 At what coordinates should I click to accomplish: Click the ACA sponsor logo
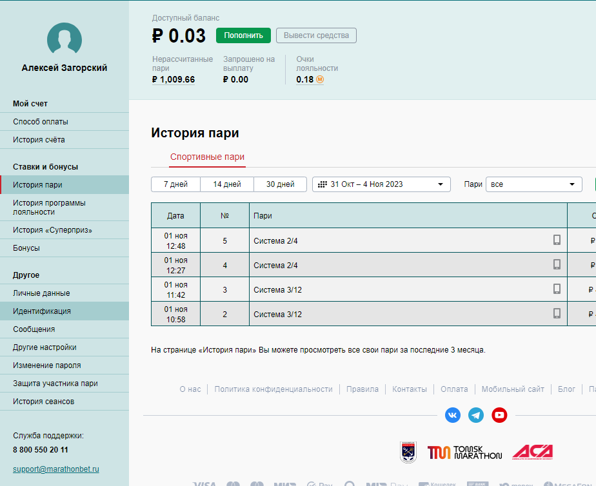[533, 452]
